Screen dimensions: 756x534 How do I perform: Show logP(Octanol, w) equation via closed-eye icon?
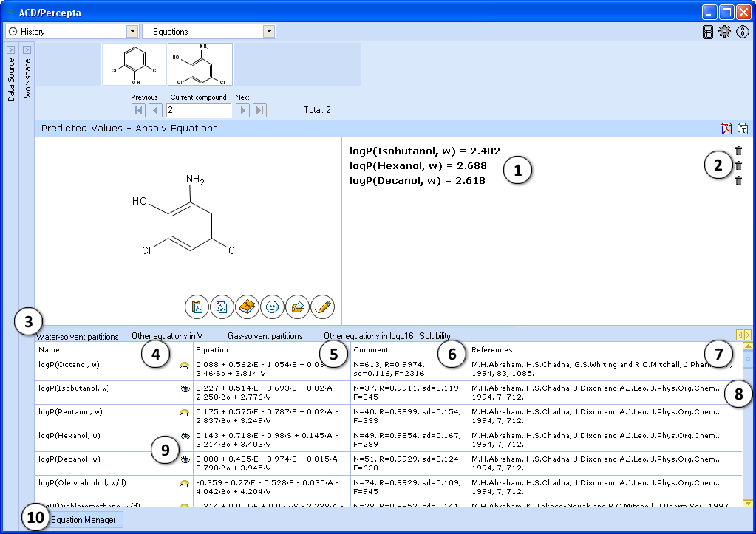185,366
